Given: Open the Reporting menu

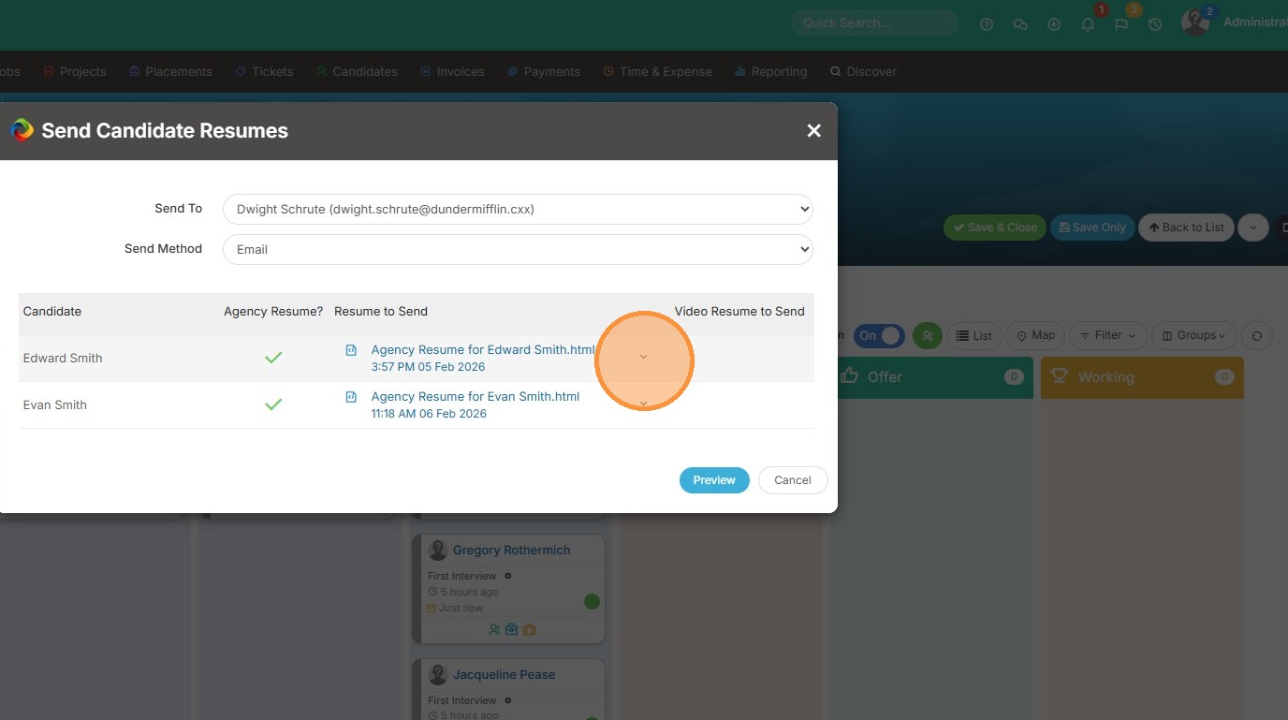Looking at the screenshot, I should pyautogui.click(x=770, y=71).
